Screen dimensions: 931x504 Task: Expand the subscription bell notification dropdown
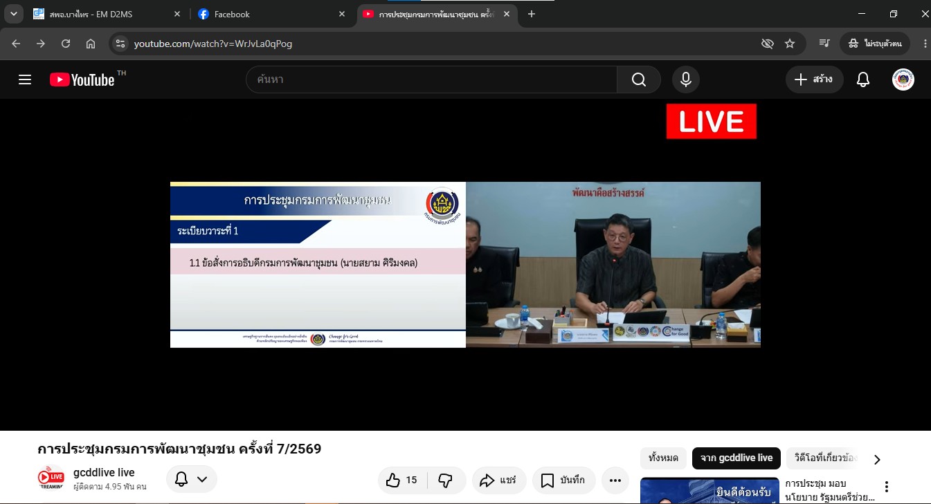pos(192,479)
